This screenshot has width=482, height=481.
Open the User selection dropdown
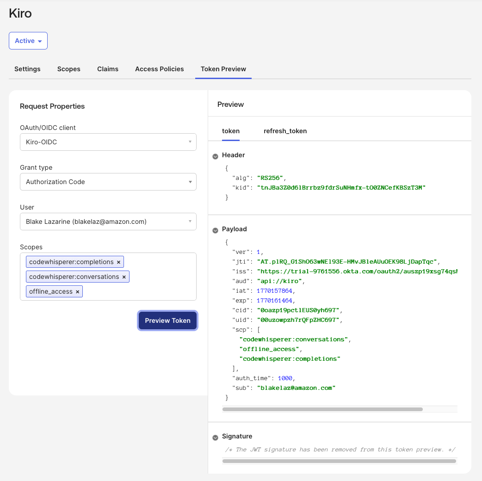click(108, 222)
